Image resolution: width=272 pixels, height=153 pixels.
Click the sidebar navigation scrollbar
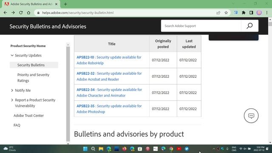[x=68, y=94]
